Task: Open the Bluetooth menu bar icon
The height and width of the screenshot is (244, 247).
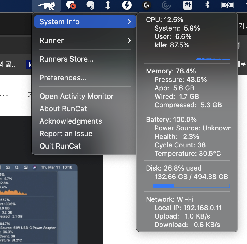Action: click(x=207, y=5)
